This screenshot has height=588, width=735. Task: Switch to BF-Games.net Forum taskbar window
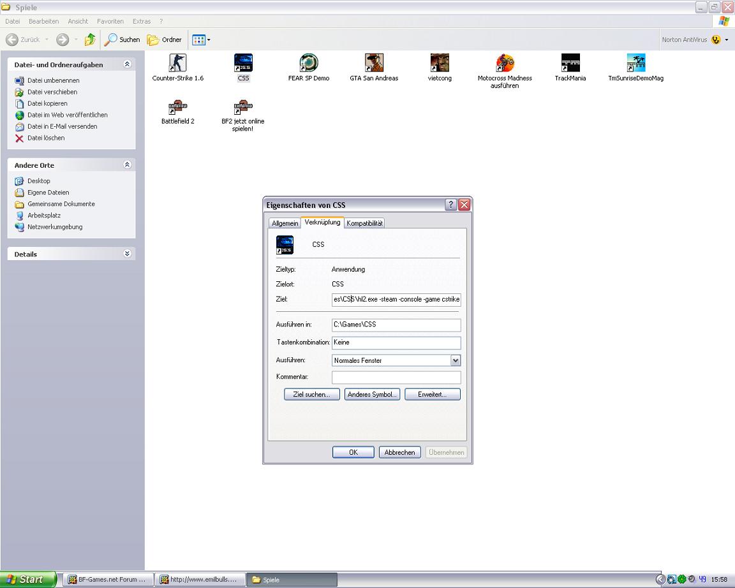(107, 580)
